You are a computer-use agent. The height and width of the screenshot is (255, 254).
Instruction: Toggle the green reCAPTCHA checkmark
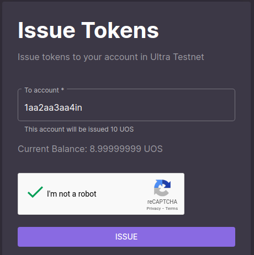point(35,192)
